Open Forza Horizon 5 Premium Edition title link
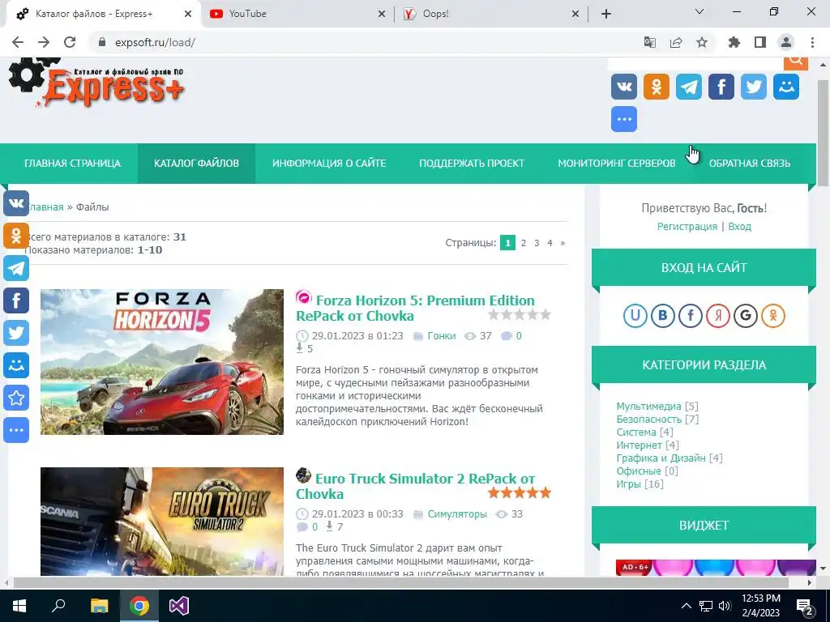 (x=416, y=308)
